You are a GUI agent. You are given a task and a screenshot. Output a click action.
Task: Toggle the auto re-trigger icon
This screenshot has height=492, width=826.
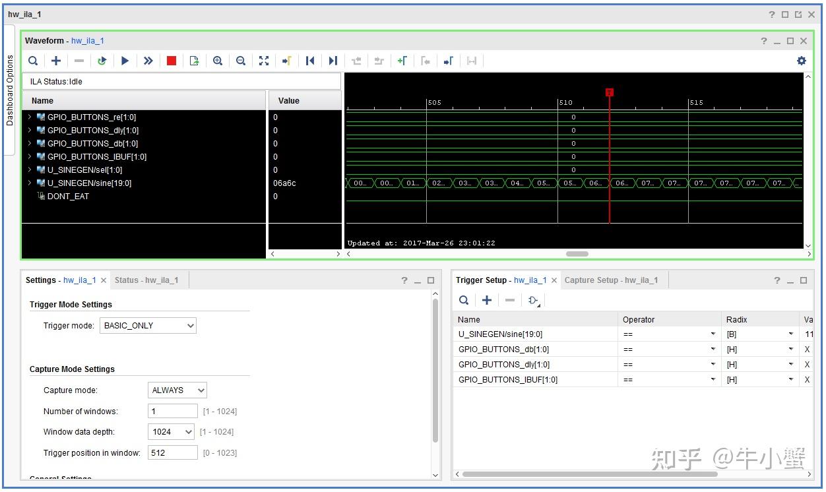click(102, 61)
